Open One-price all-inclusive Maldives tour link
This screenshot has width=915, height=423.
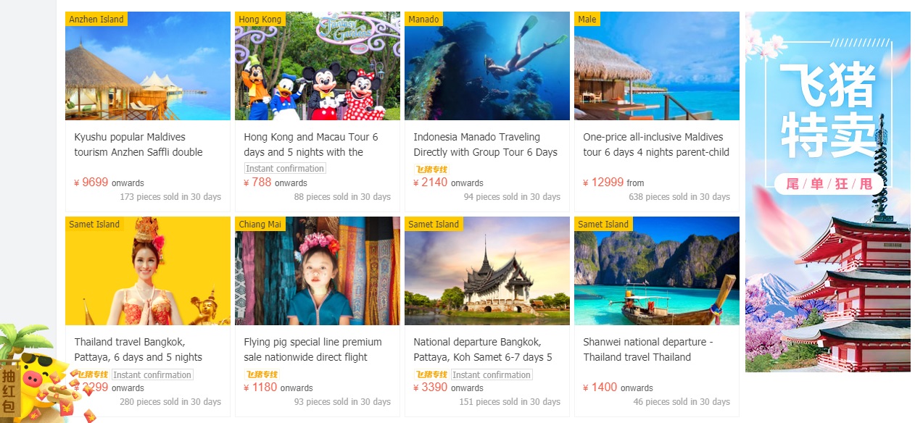pos(656,144)
